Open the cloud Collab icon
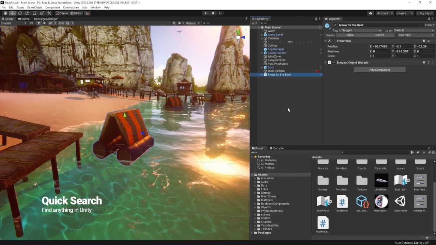Viewport: 436px width, 245px height. 370,13
